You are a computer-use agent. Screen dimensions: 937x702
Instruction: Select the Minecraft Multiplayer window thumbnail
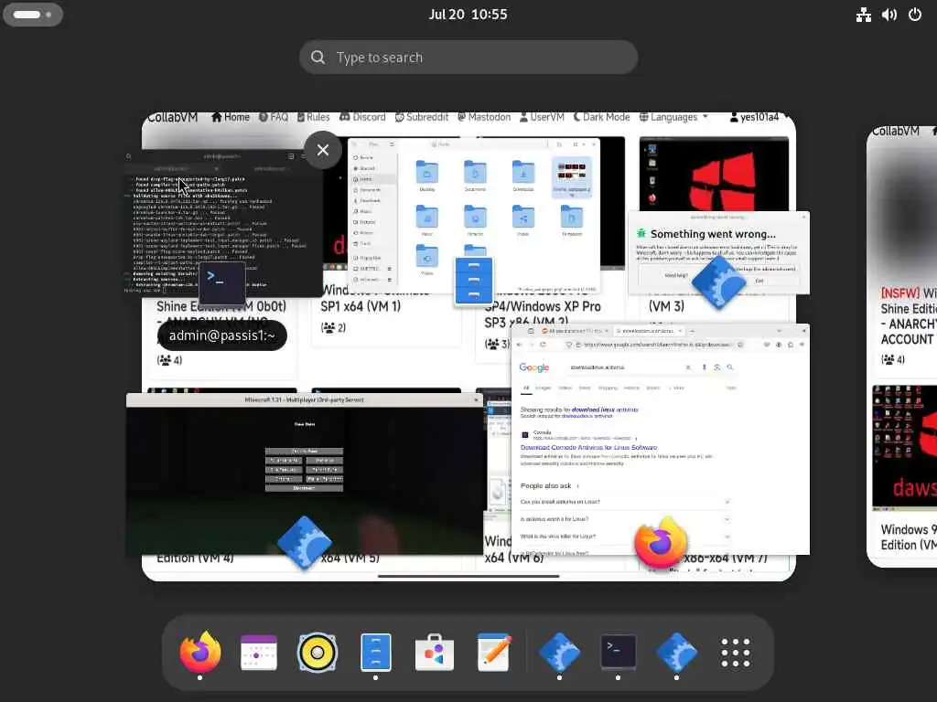pyautogui.click(x=304, y=474)
